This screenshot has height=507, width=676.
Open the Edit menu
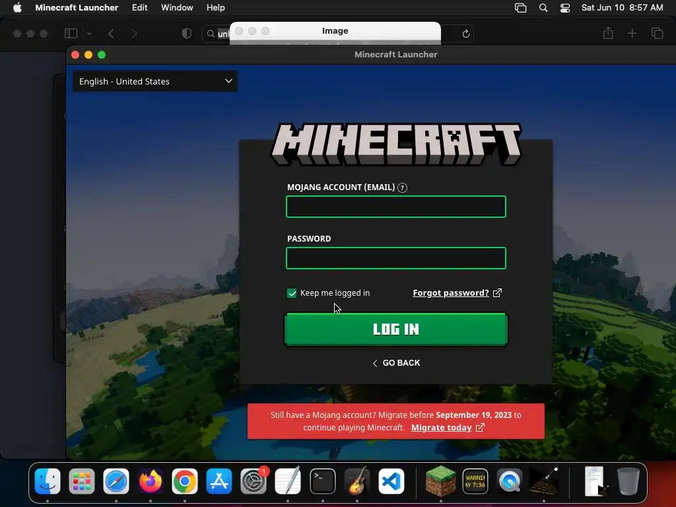[x=140, y=8]
